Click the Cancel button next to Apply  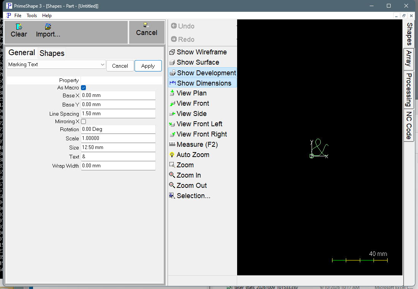click(x=120, y=66)
